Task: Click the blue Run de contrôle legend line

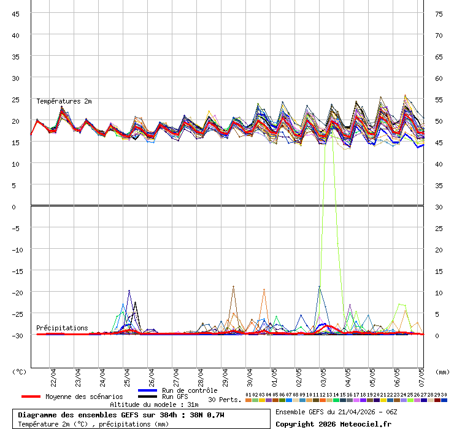Action: click(x=148, y=390)
